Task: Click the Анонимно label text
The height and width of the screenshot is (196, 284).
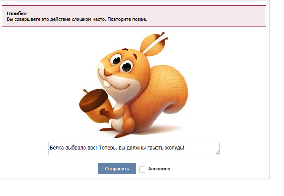Action: pos(159,169)
